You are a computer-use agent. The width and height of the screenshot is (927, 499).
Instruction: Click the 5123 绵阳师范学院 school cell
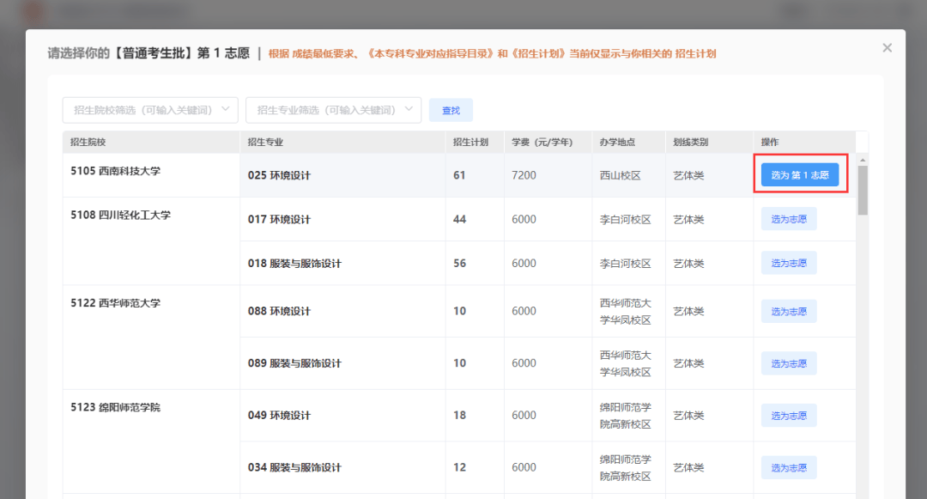pos(116,407)
